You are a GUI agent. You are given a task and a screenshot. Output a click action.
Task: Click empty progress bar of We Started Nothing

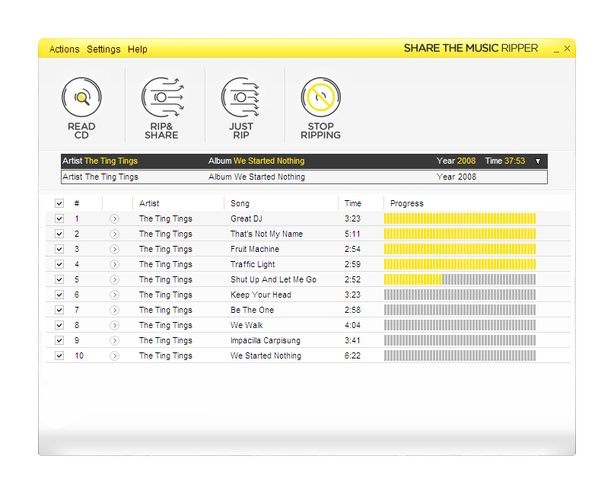tap(460, 355)
